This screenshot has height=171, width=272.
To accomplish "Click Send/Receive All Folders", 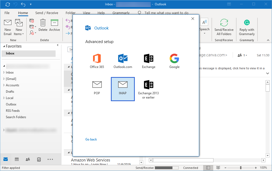I will point(224,27).
